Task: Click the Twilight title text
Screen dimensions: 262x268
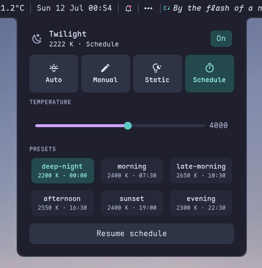Action: 68,34
